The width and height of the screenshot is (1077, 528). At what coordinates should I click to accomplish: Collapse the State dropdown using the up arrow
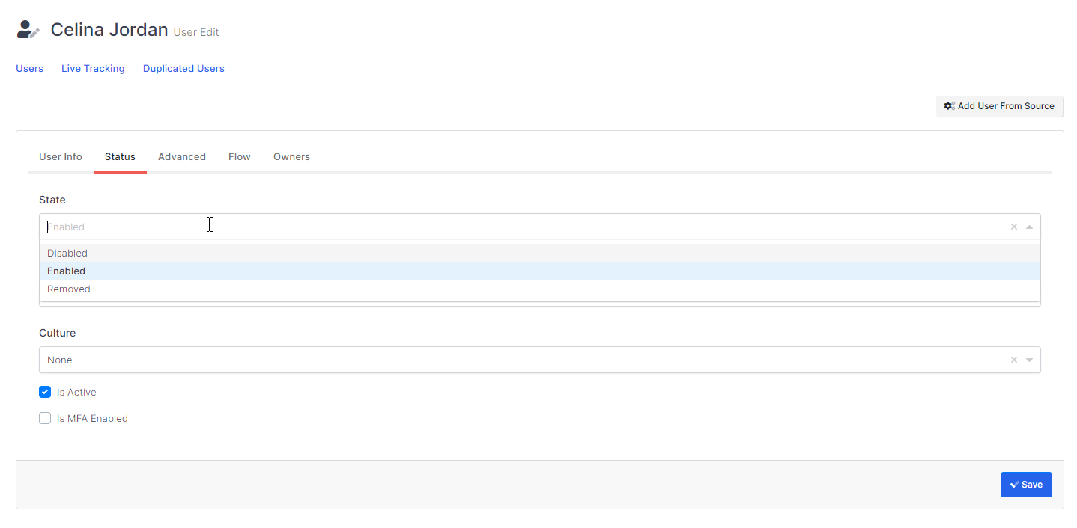[1030, 227]
